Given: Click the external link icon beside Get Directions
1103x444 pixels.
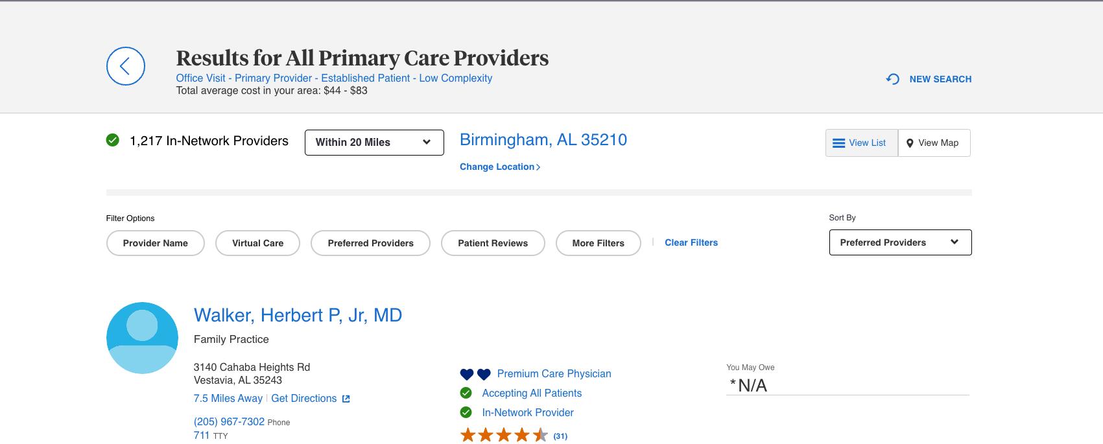Looking at the screenshot, I should coord(346,399).
